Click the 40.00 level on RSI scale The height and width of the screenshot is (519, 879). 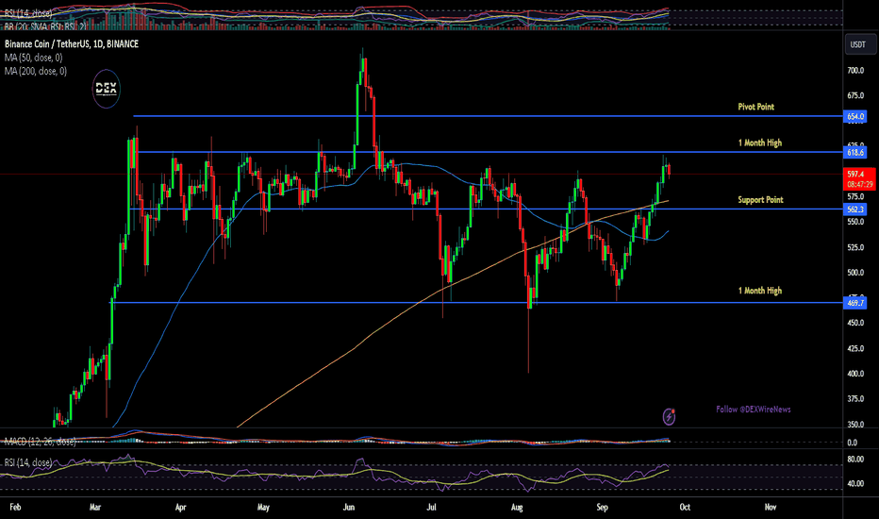pyautogui.click(x=855, y=484)
